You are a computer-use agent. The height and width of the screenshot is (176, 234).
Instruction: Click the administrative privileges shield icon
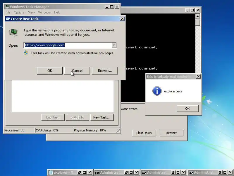pyautogui.click(x=26, y=53)
